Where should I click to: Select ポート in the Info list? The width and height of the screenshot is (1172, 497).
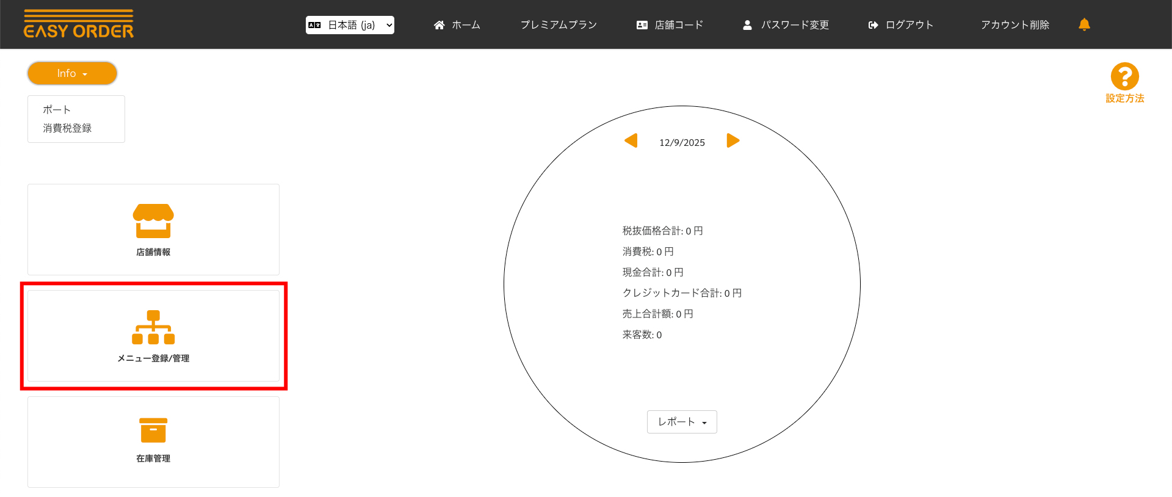tap(57, 110)
